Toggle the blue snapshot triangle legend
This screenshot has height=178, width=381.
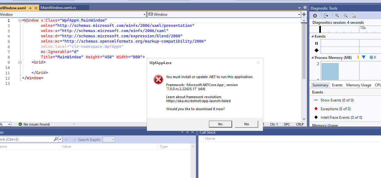tap(364, 57)
